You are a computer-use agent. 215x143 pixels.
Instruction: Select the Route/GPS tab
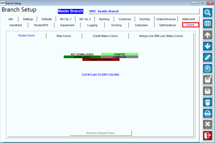[41, 25]
